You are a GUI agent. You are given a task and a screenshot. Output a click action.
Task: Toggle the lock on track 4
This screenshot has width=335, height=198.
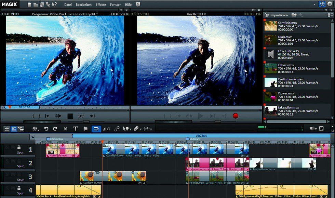coord(19,188)
